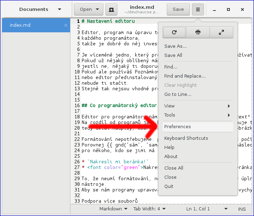Close the index.md document tab
This screenshot has height=216, width=254.
point(66,25)
